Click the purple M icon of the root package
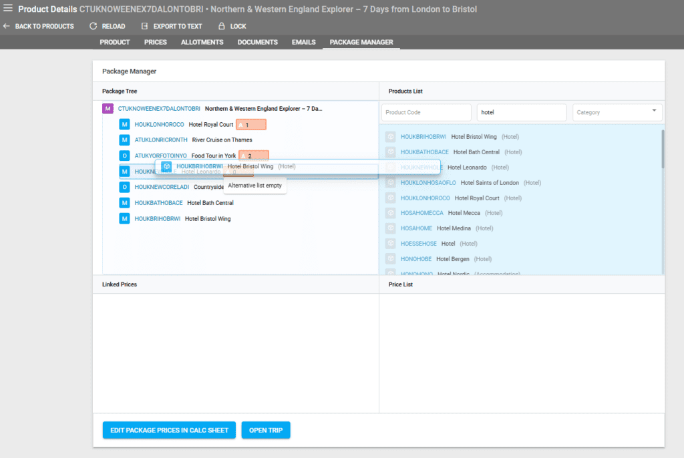Screen dimensions: 684x458 [108, 108]
